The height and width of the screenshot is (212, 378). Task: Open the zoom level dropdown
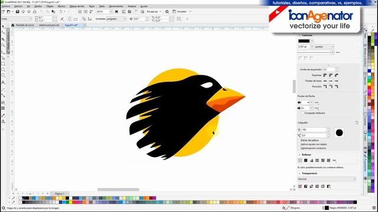(111, 12)
